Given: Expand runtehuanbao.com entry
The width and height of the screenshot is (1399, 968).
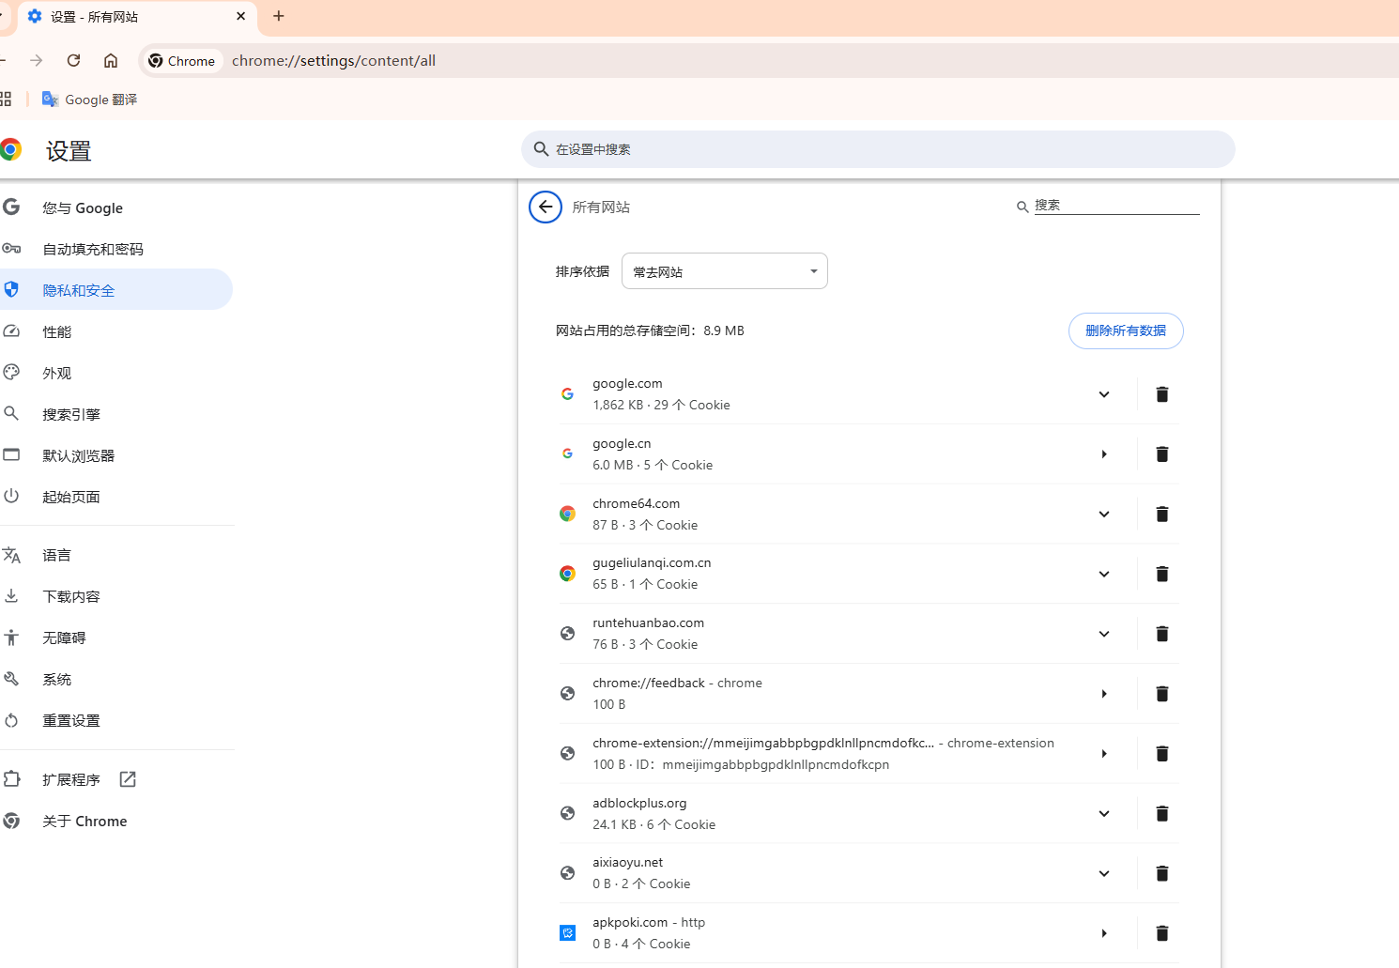Looking at the screenshot, I should coord(1104,634).
